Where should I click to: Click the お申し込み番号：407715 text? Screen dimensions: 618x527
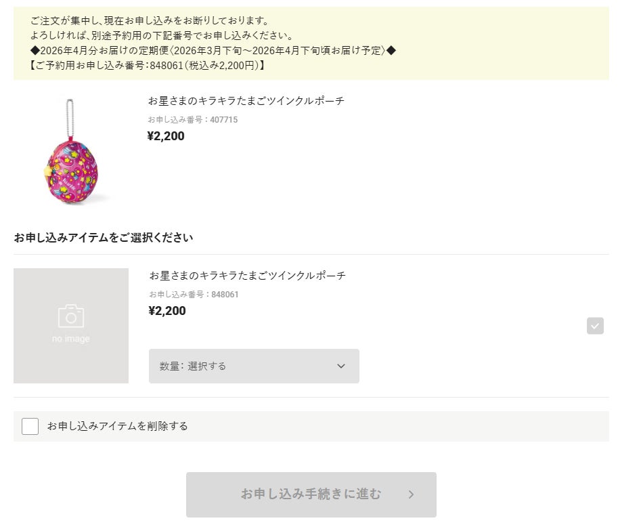pyautogui.click(x=193, y=120)
